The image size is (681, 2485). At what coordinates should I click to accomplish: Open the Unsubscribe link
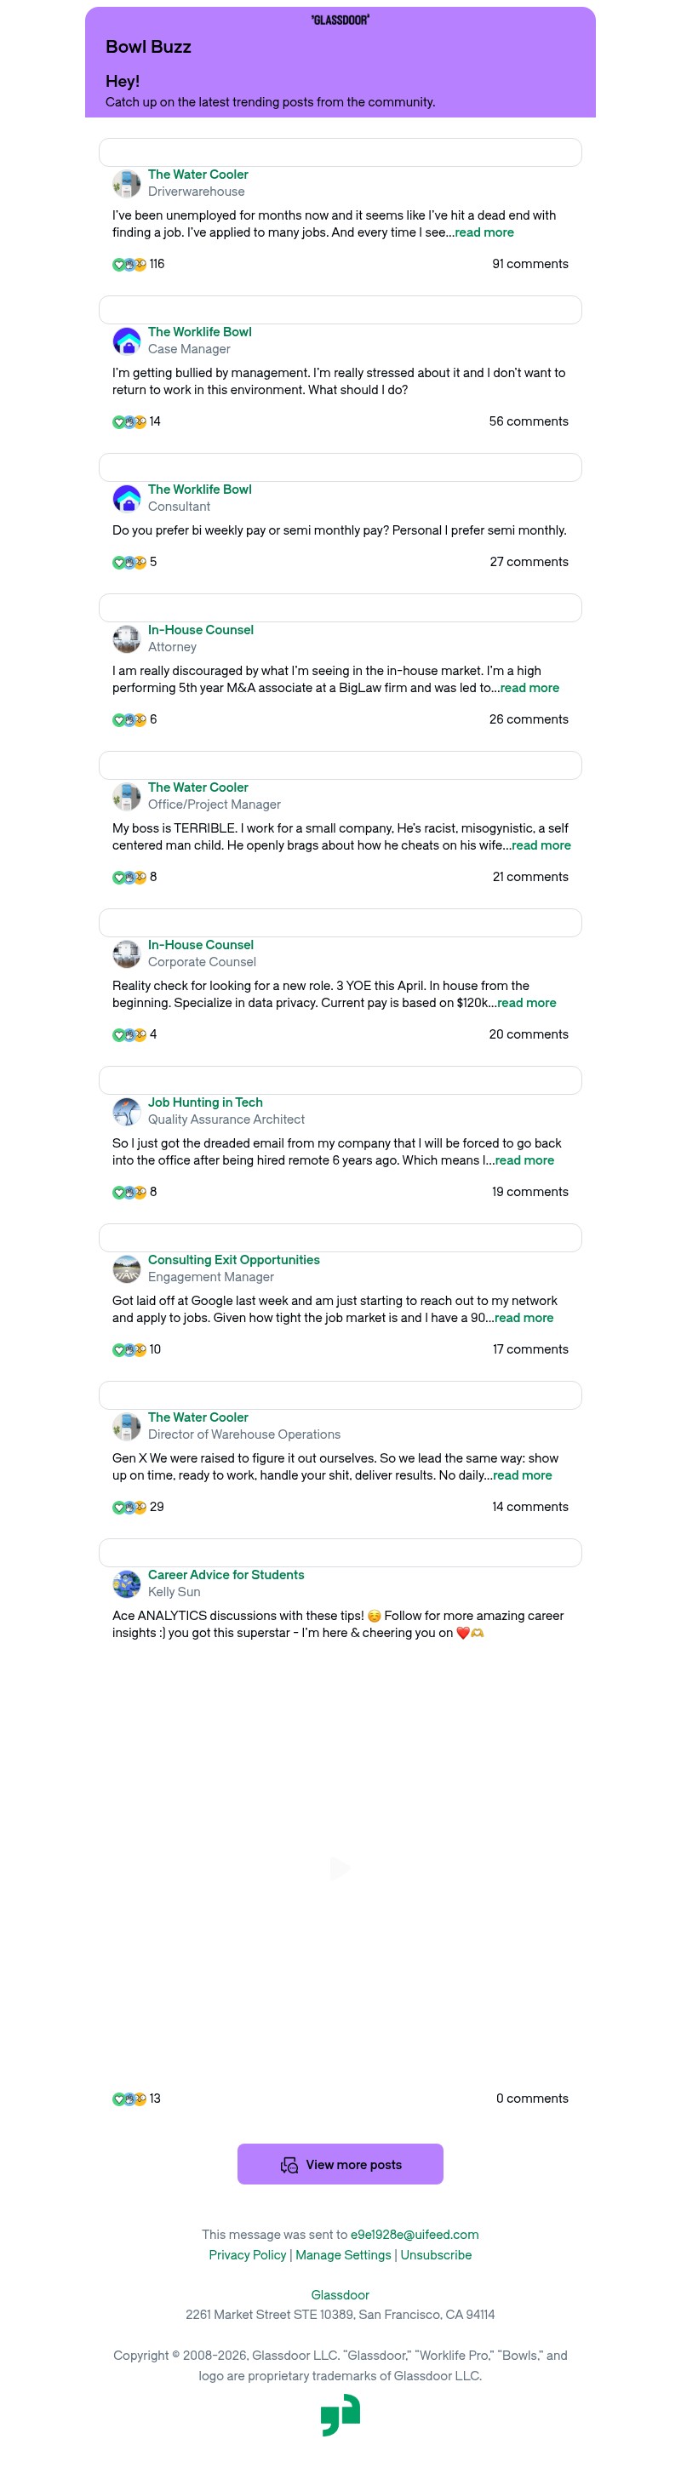click(436, 2254)
